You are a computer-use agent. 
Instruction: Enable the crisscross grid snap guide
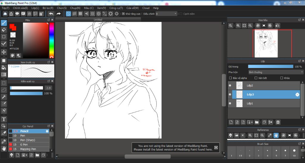point(80,14)
